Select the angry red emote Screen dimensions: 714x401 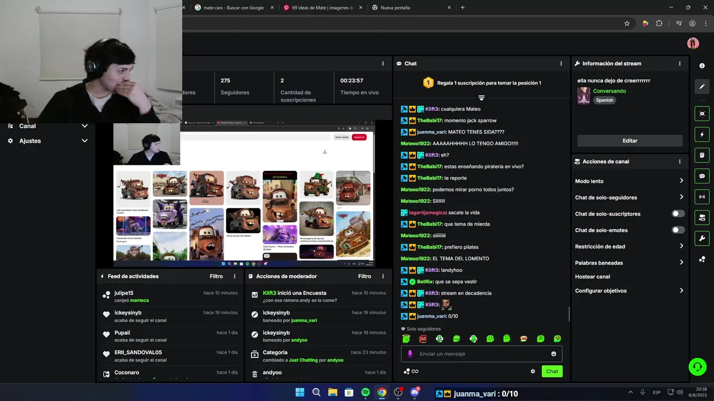tap(423, 339)
